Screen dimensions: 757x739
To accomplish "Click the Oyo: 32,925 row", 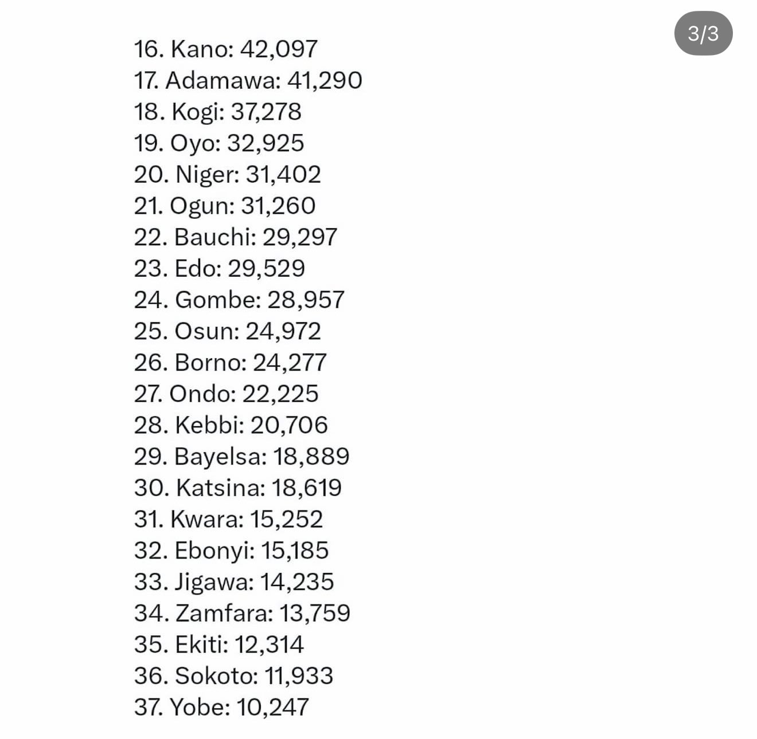I will tap(219, 143).
